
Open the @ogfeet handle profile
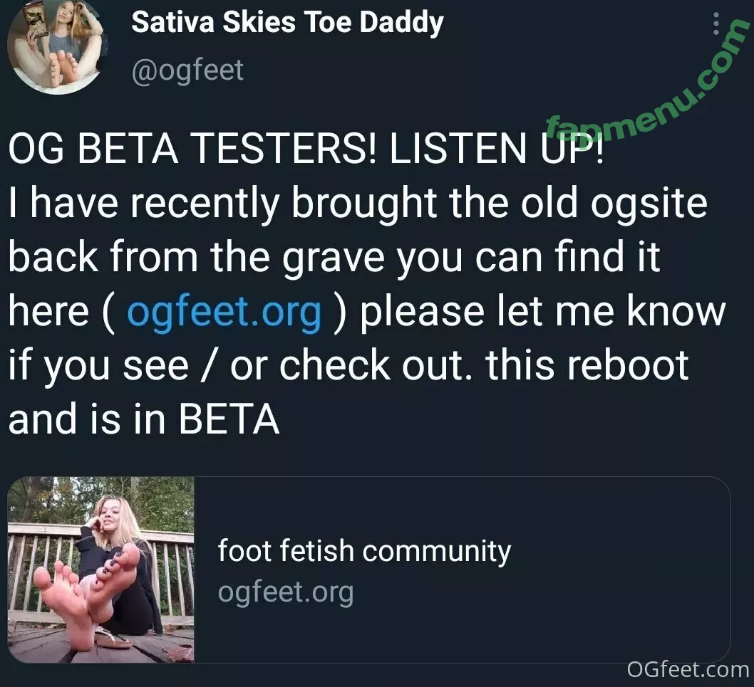187,70
